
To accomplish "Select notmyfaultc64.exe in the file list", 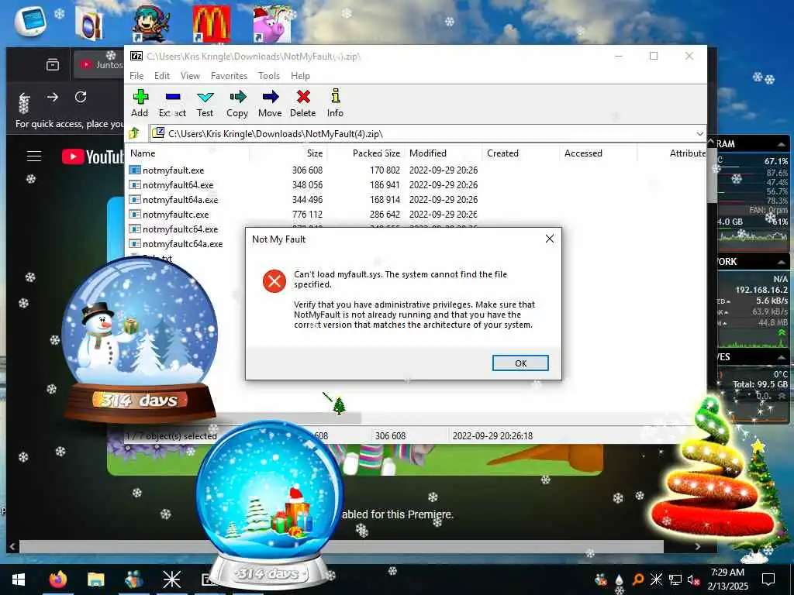I will tap(180, 229).
